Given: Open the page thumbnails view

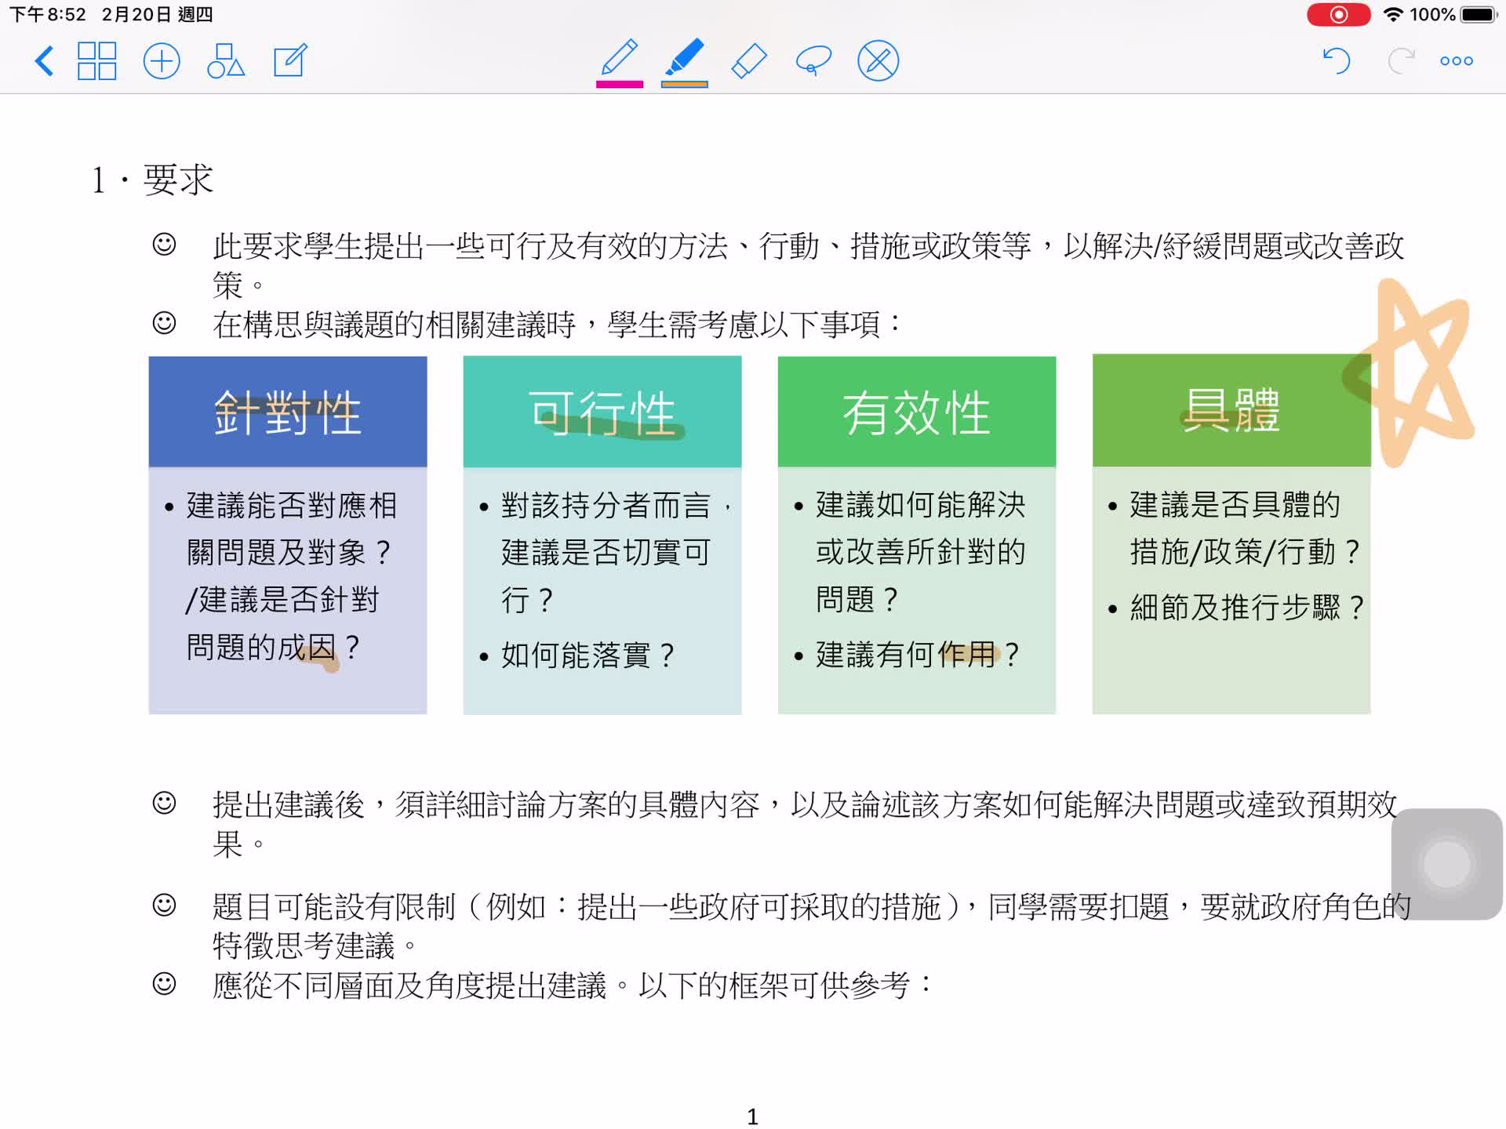Looking at the screenshot, I should tap(97, 60).
